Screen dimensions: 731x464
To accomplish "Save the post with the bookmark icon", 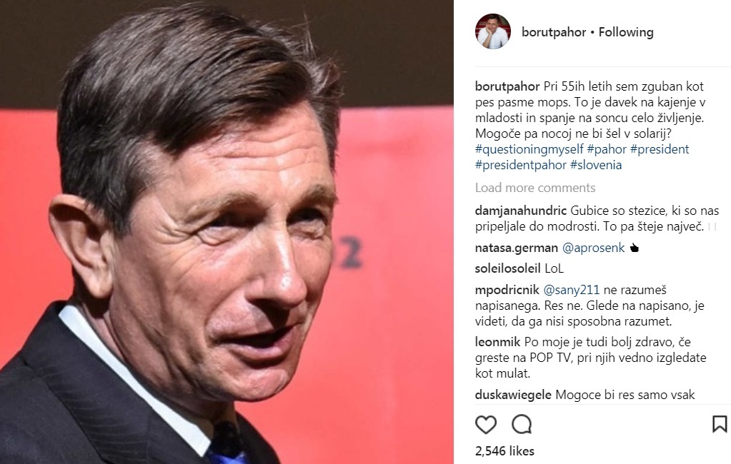I will tap(720, 424).
